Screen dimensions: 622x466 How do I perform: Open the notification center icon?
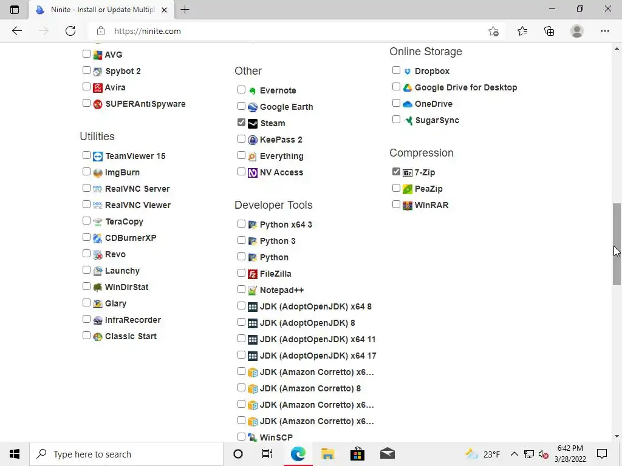coord(602,454)
